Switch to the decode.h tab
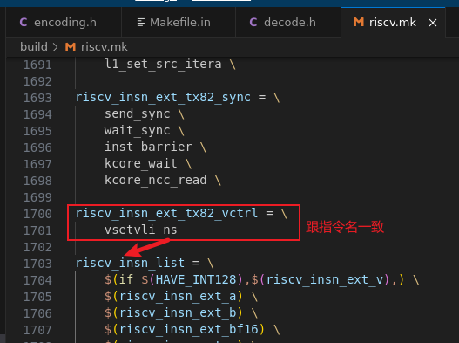Image resolution: width=459 pixels, height=343 pixels. 288,23
